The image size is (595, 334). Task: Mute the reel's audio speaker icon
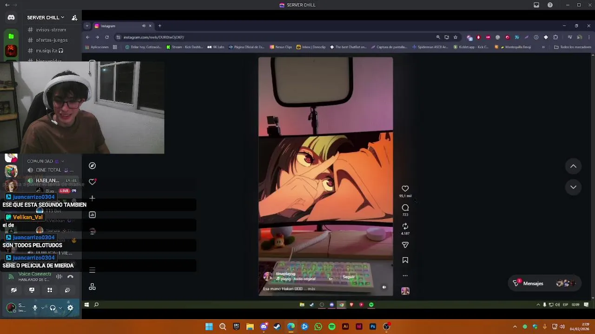coord(384,287)
